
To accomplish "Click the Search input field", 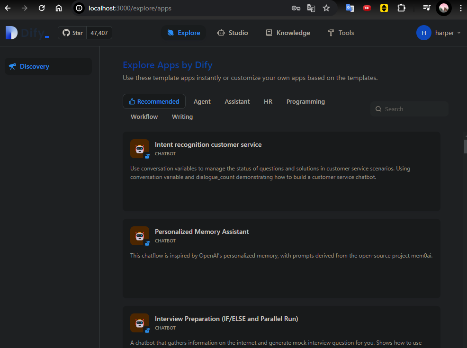I will pyautogui.click(x=409, y=109).
